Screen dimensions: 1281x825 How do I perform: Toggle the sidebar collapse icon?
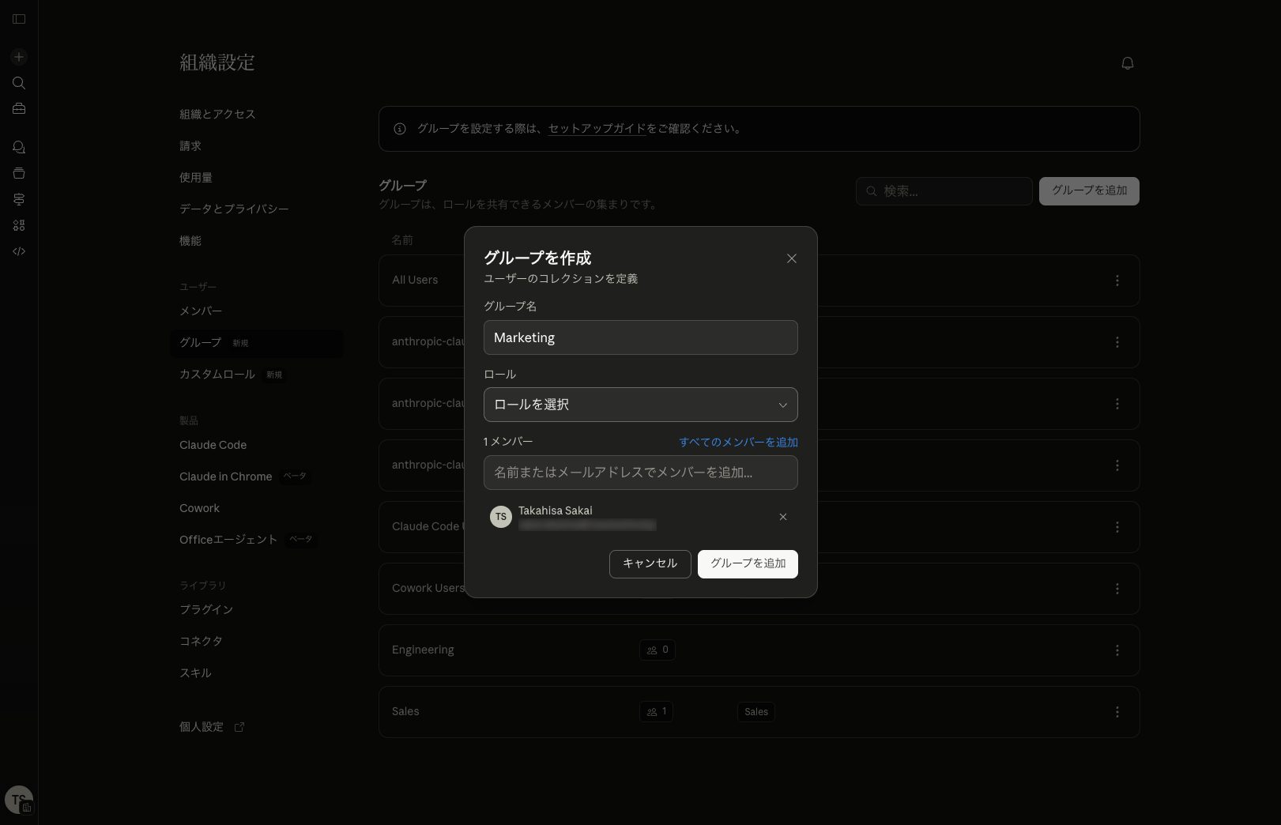pyautogui.click(x=19, y=19)
